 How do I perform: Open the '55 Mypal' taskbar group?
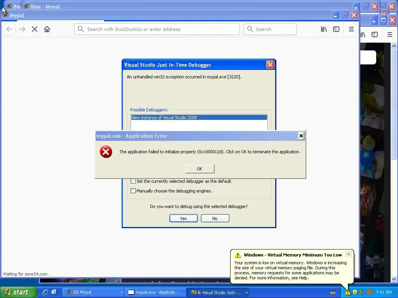pyautogui.click(x=93, y=293)
